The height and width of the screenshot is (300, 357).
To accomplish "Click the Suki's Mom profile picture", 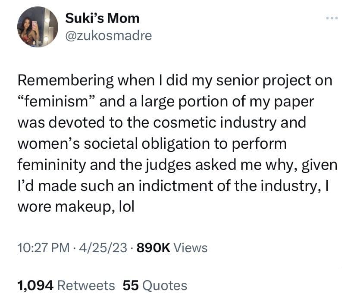I will coord(38,27).
